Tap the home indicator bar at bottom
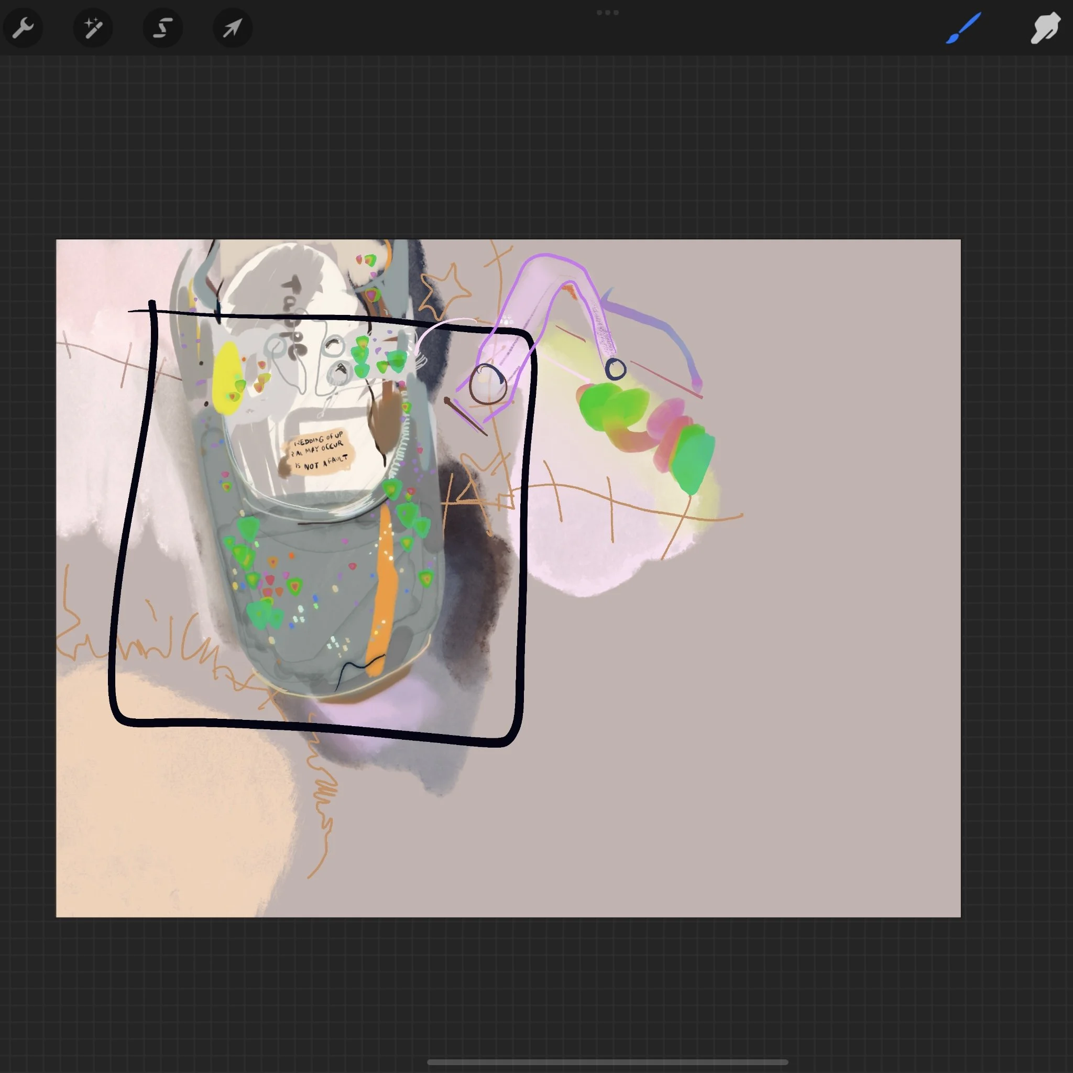Image resolution: width=1073 pixels, height=1073 pixels. (607, 1062)
